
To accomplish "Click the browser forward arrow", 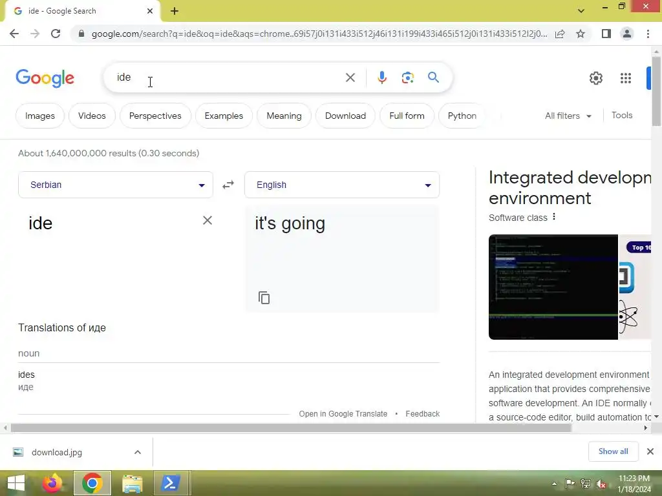I will tap(35, 34).
